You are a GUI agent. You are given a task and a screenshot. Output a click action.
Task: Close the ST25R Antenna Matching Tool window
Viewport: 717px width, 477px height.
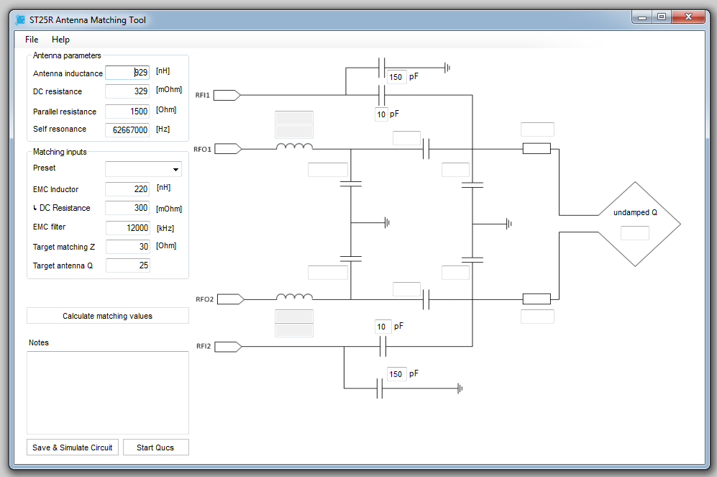[688, 17]
